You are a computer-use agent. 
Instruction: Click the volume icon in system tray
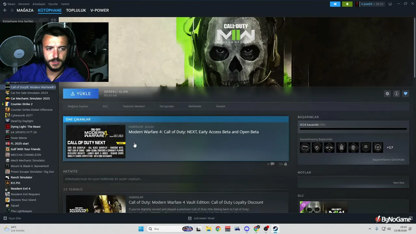click(x=389, y=229)
